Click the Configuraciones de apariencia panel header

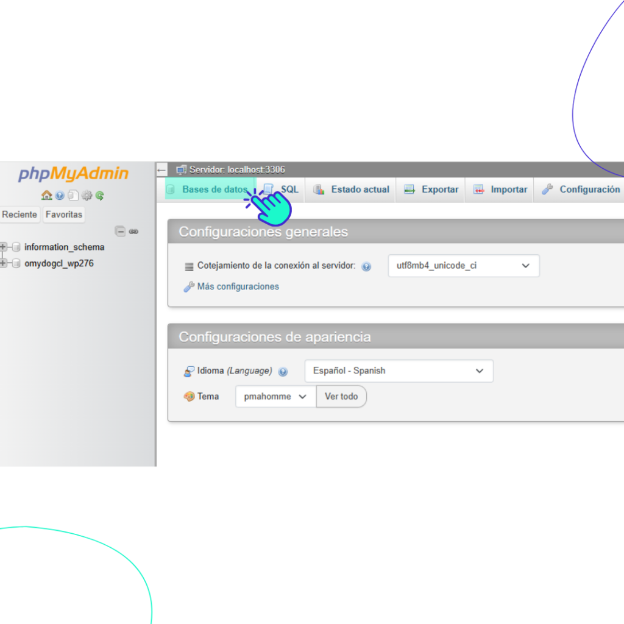pos(396,336)
